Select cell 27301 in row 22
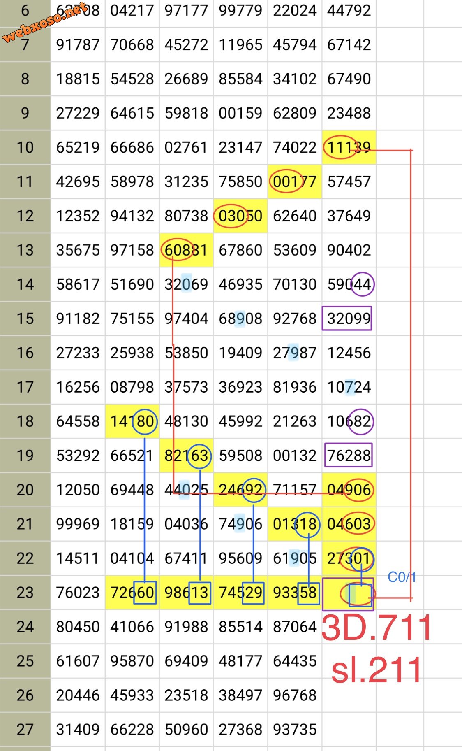The height and width of the screenshot is (751, 462). (x=349, y=558)
